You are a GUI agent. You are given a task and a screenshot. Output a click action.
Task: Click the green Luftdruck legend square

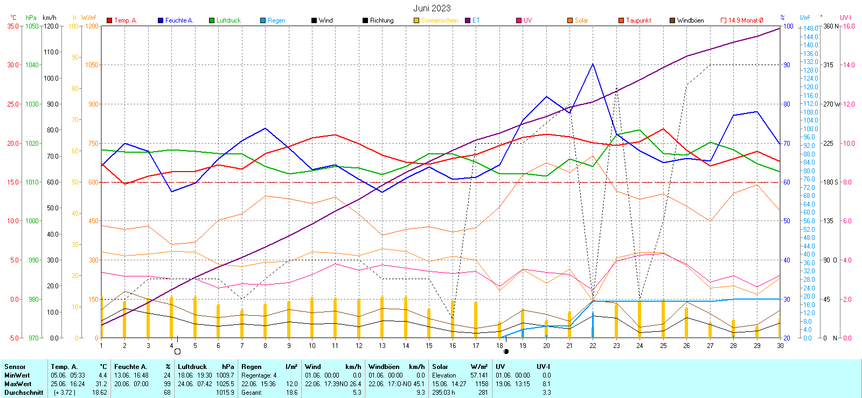point(212,20)
